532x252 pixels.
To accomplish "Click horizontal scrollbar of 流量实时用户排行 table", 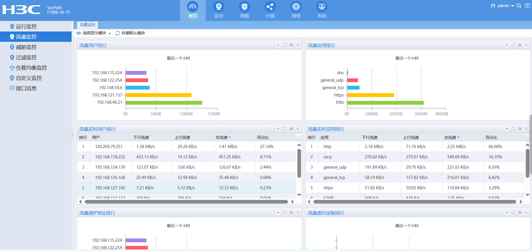I will [x=186, y=202].
